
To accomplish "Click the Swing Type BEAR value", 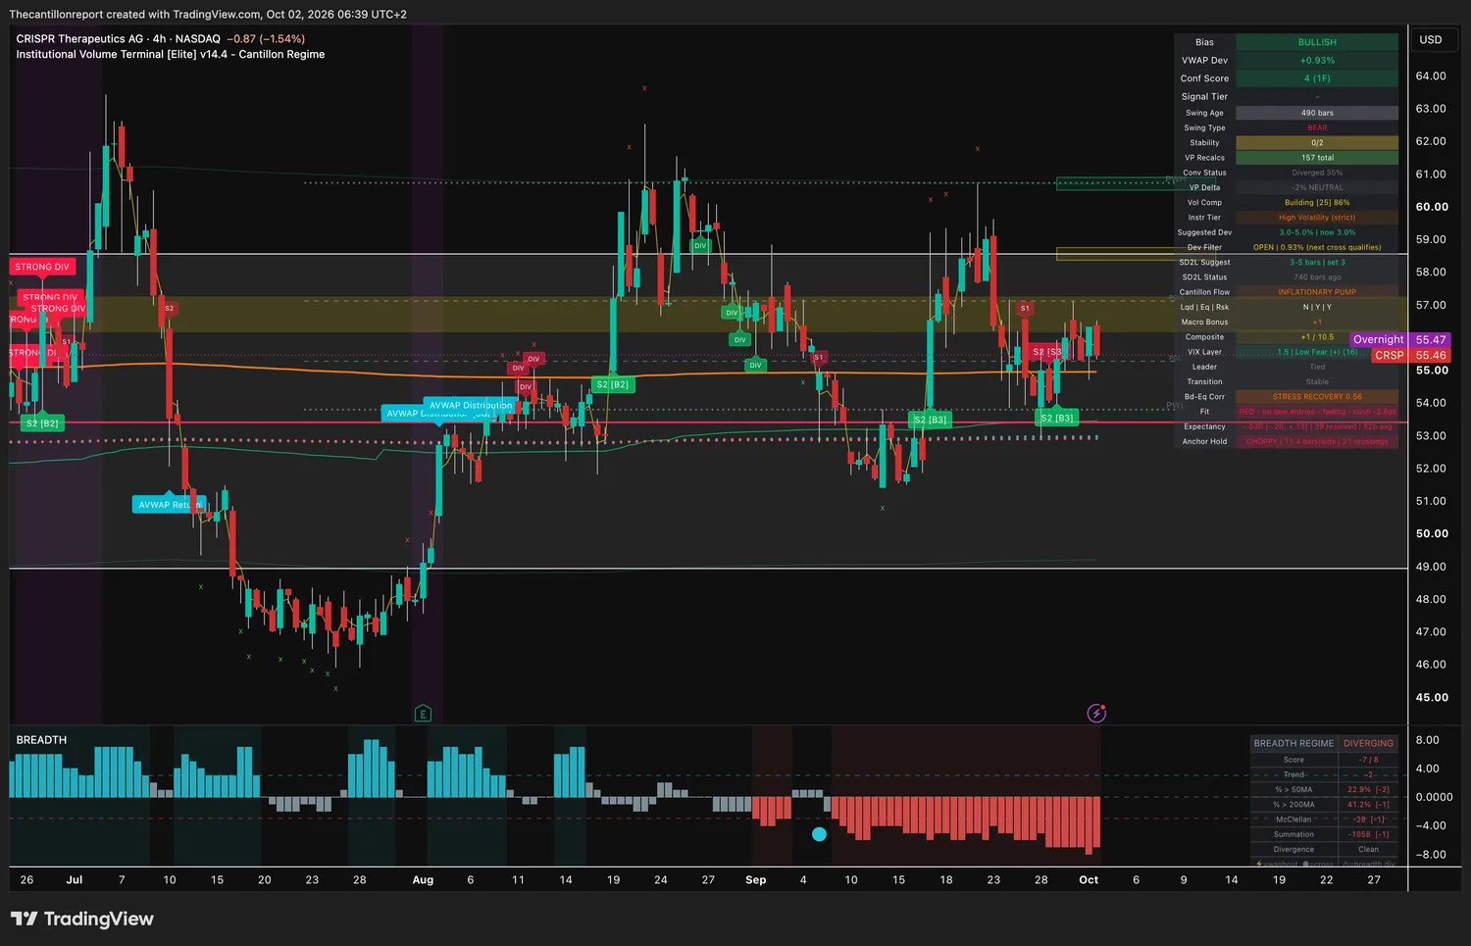I will (1317, 127).
